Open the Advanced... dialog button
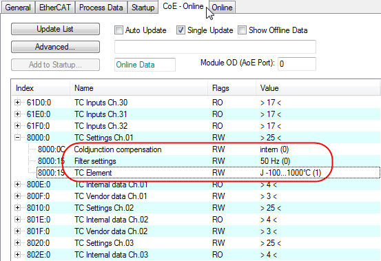Image resolution: width=381 pixels, height=261 pixels. point(55,47)
